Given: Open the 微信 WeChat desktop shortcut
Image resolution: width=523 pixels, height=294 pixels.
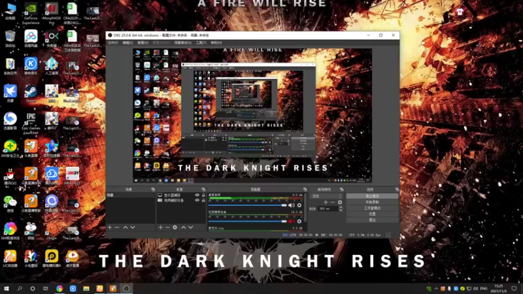Looking at the screenshot, I should (10, 204).
